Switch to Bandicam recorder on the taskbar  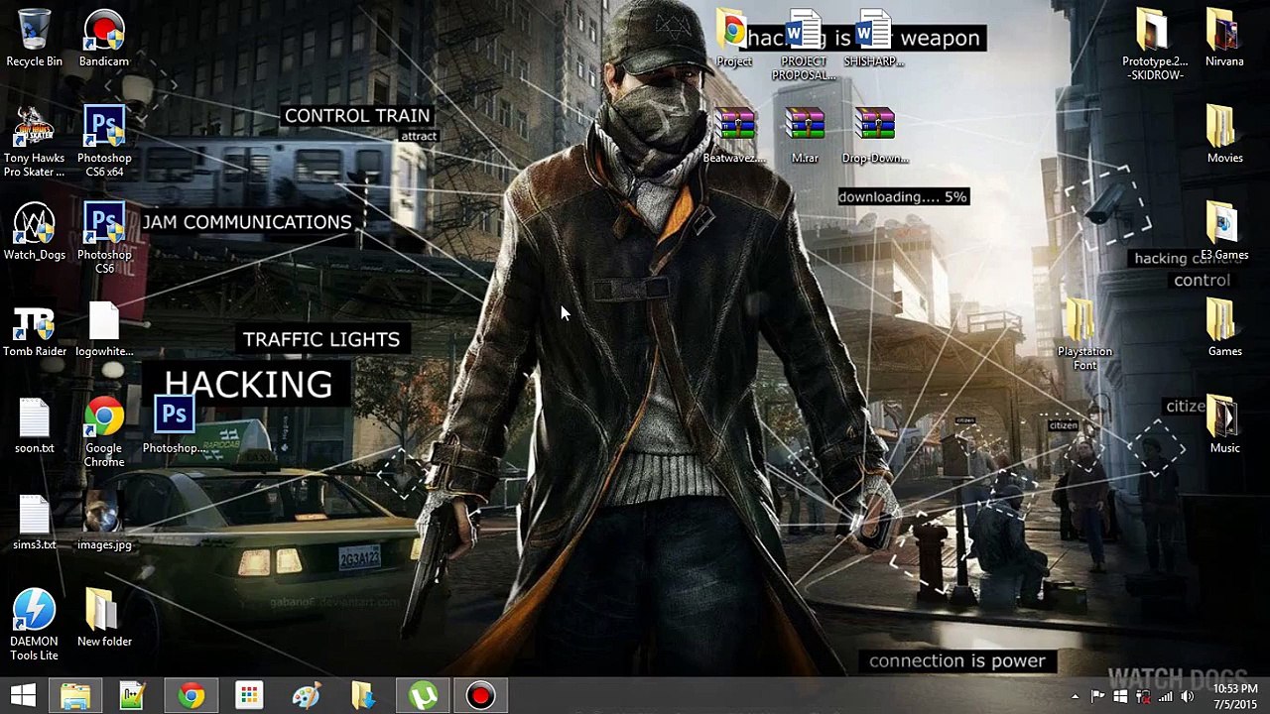480,696
